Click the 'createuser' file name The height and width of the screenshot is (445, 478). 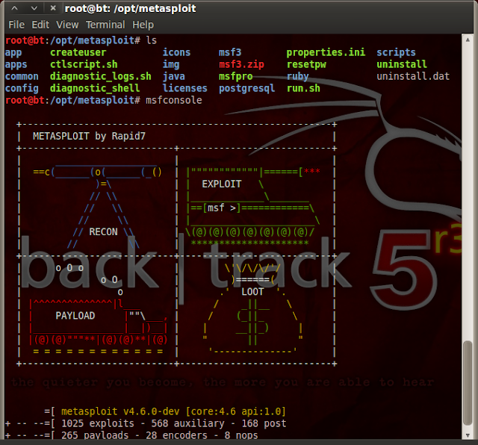[78, 52]
